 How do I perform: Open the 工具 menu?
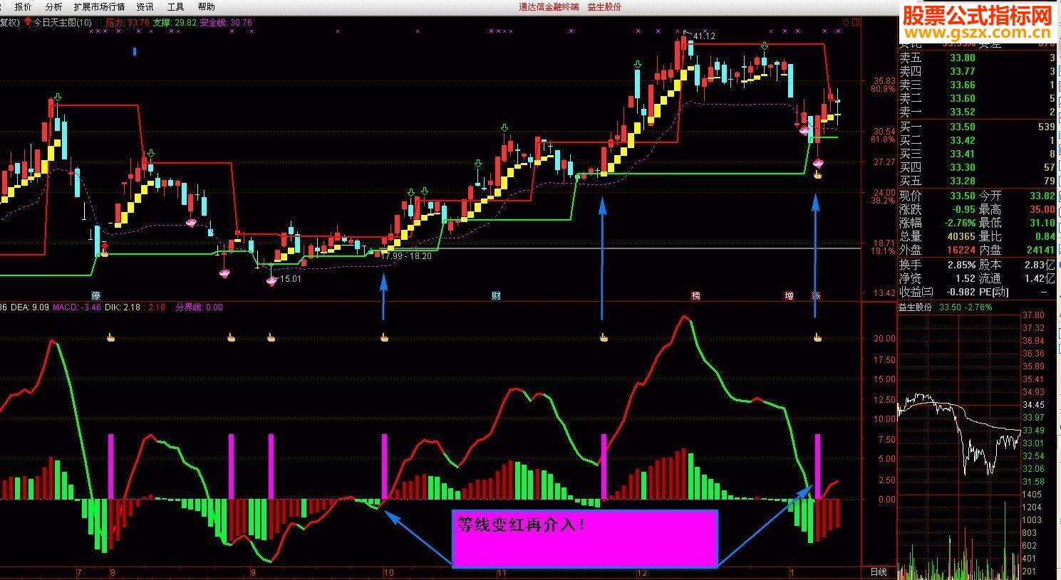175,6
